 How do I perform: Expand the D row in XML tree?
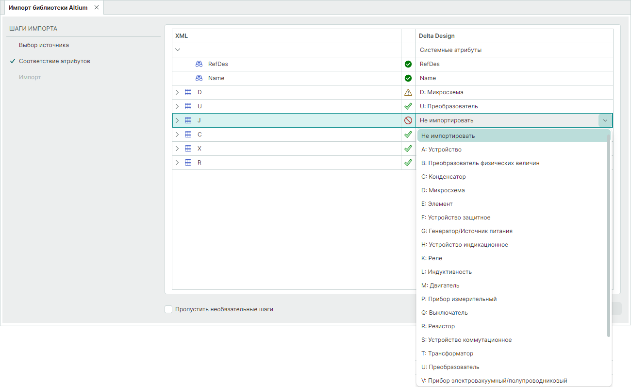coord(178,92)
